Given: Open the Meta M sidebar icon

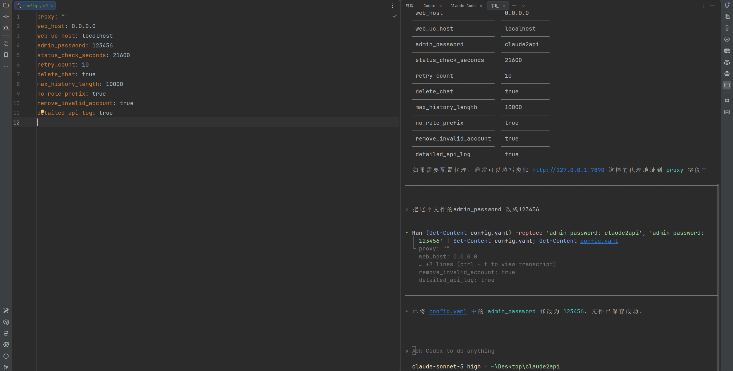Looking at the screenshot, I should pos(727,112).
